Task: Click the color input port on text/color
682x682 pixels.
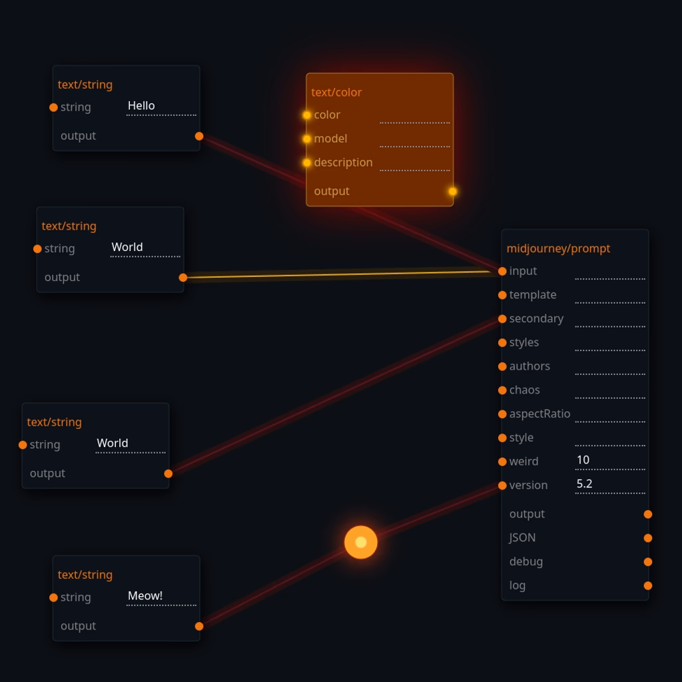Action: [307, 115]
